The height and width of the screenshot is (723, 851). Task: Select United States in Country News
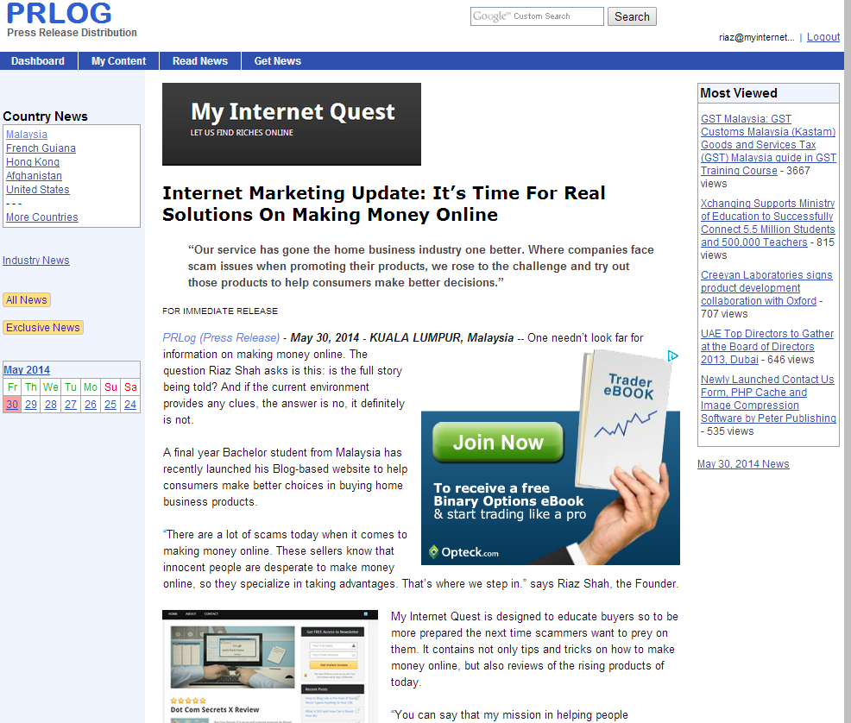37,189
